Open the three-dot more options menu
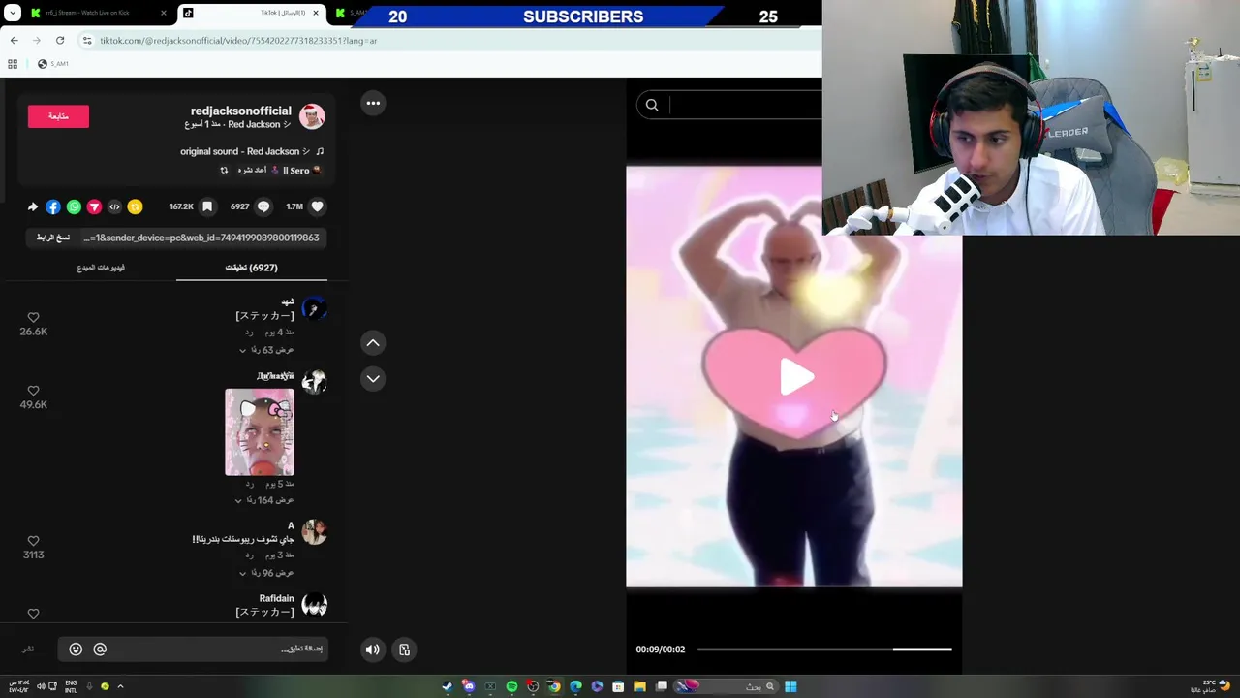The height and width of the screenshot is (698, 1240). (373, 103)
